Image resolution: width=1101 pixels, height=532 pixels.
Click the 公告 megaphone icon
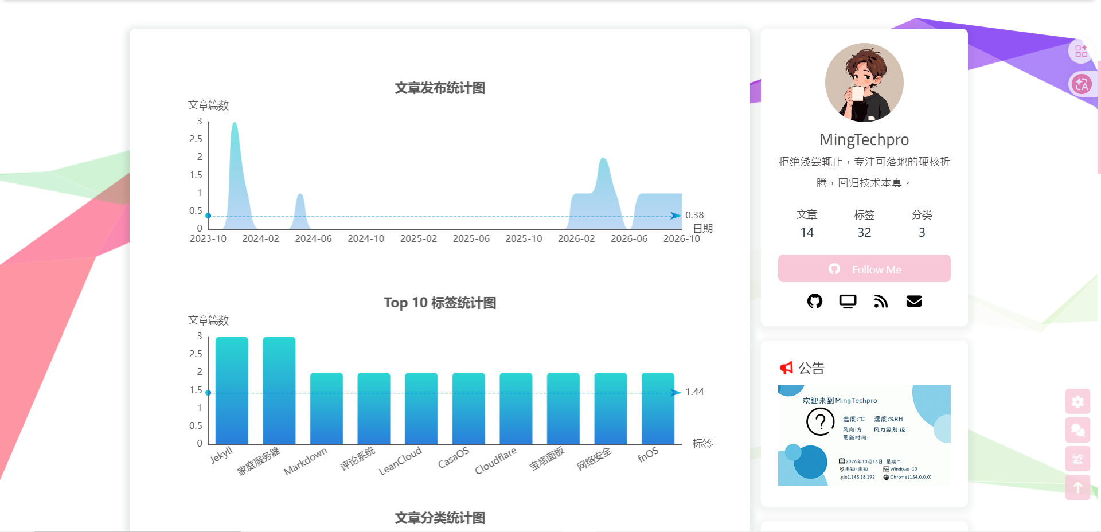point(786,368)
